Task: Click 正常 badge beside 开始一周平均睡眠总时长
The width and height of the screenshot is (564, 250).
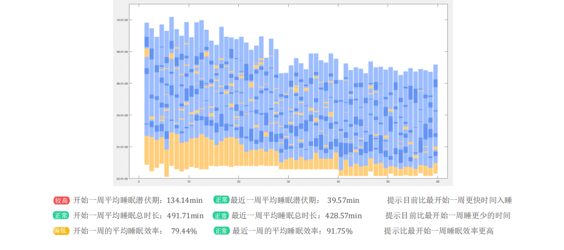Action: coord(61,216)
